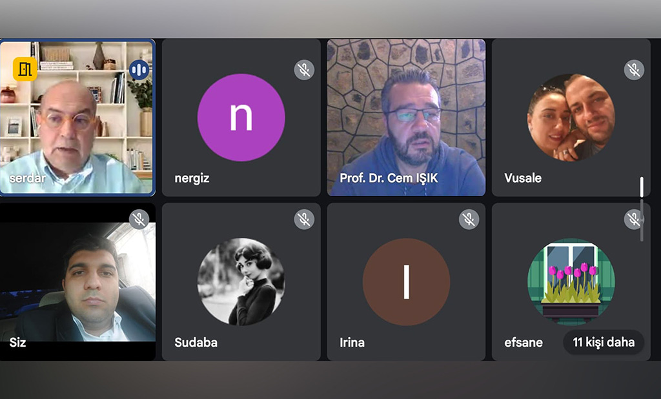The width and height of the screenshot is (661, 399).
Task: Select Vusale's couple photo avatar
Action: tap(571, 117)
